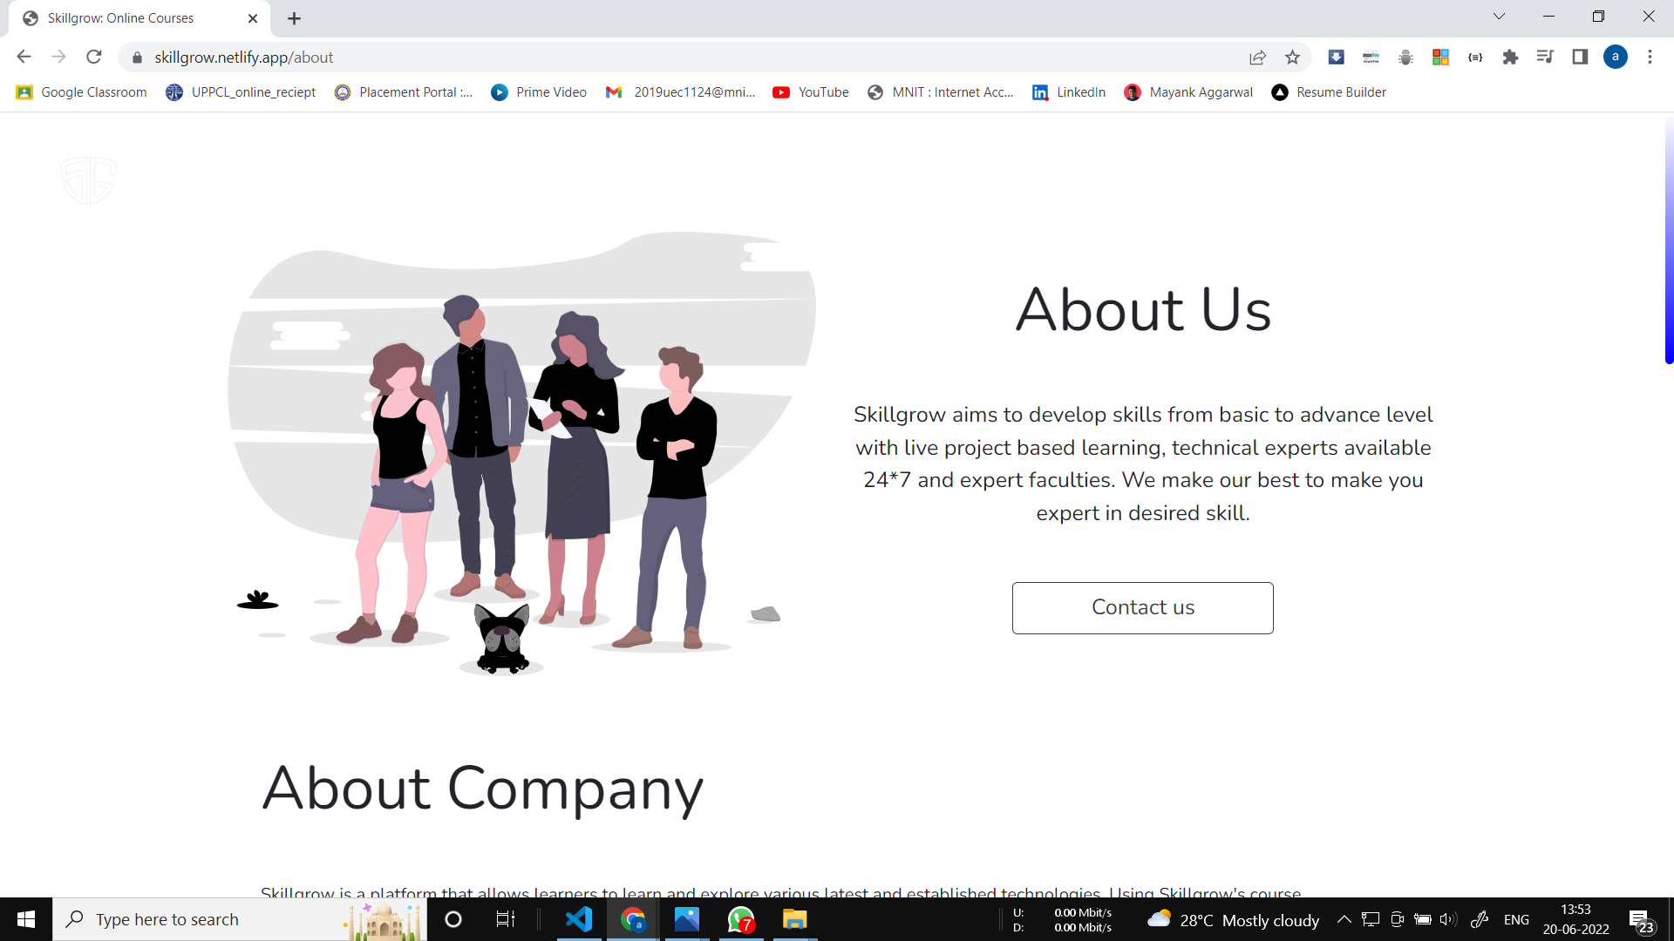1674x941 pixels.
Task: Open the Chrome extensions puzzle icon
Action: [1510, 58]
